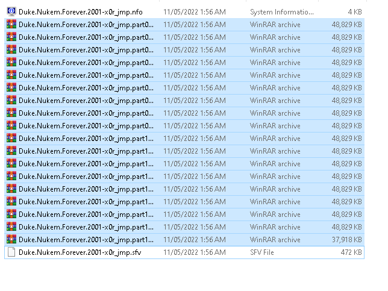Click the '472 KB' size cell
Image resolution: width=388 pixels, height=291 pixels.
(351, 252)
